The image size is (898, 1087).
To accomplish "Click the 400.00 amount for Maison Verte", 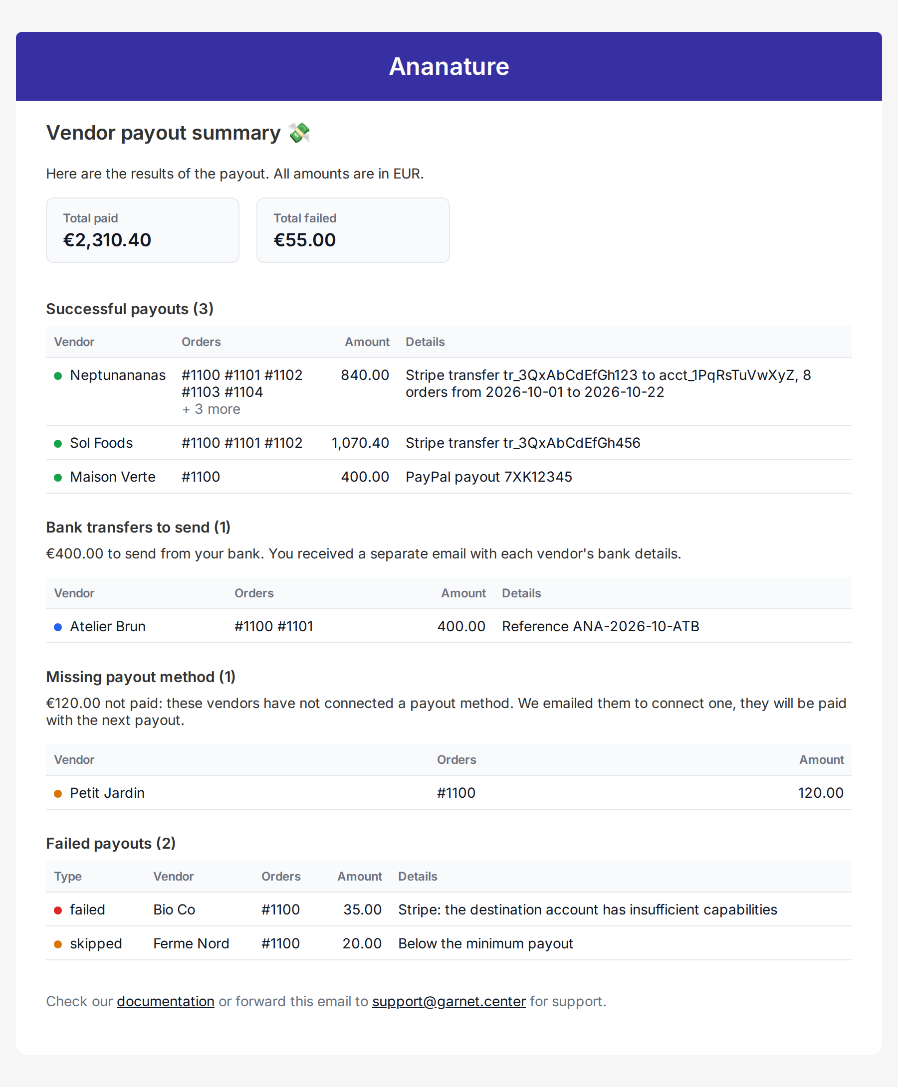I will [x=365, y=477].
